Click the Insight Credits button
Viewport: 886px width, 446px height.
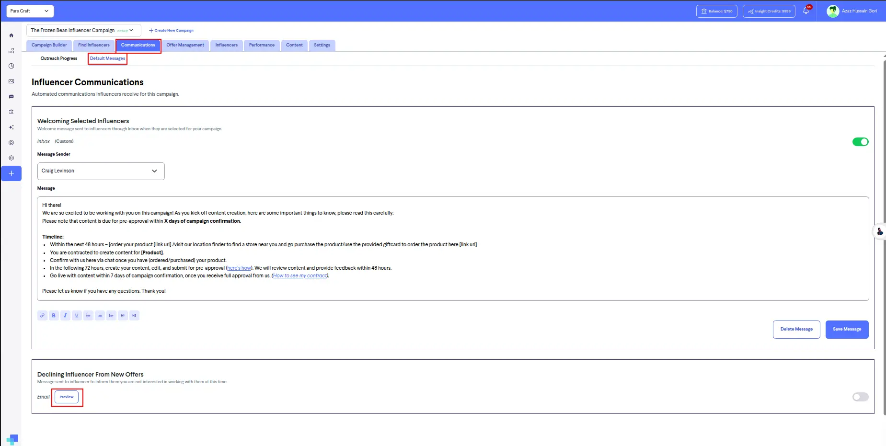769,11
